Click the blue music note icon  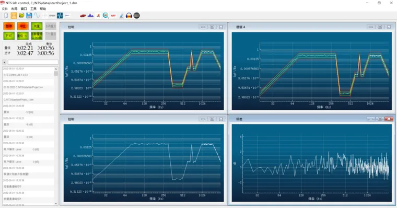point(121,16)
